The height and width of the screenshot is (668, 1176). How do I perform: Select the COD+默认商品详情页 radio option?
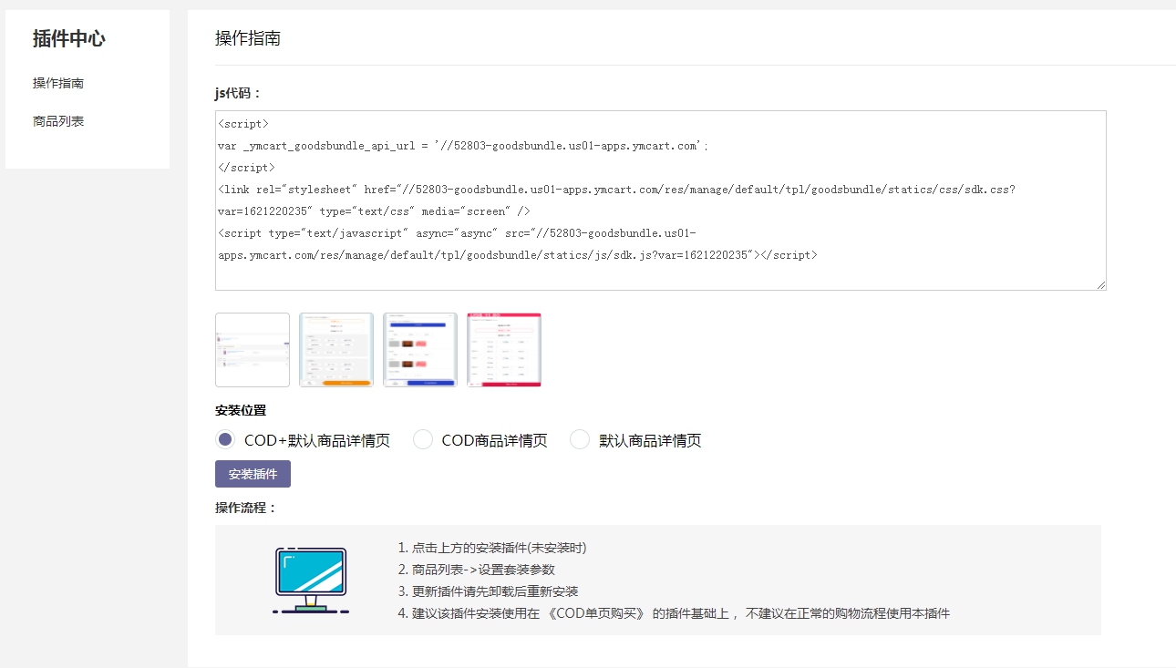[225, 440]
